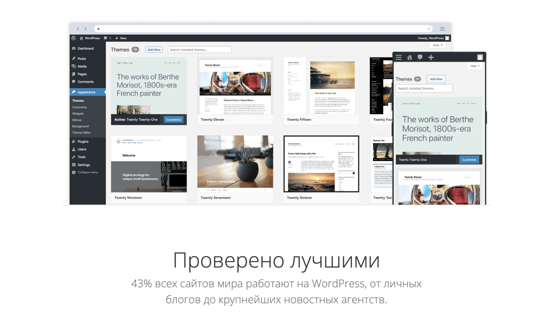This screenshot has height=324, width=553.
Task: Expand the Comments menu item
Action: (x=86, y=81)
